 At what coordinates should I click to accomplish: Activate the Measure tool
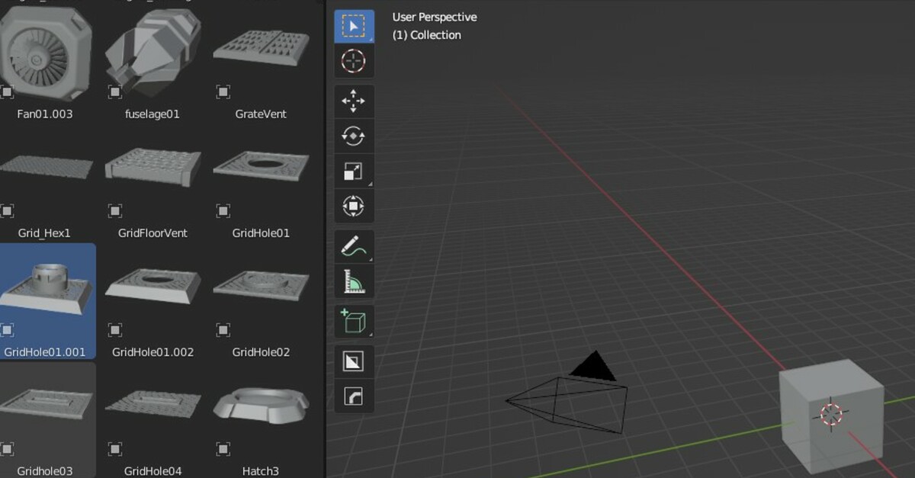coord(353,281)
